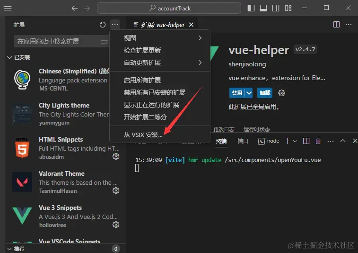Open vue-helper manage gear icon
358x253 pixels.
pyautogui.click(x=281, y=93)
